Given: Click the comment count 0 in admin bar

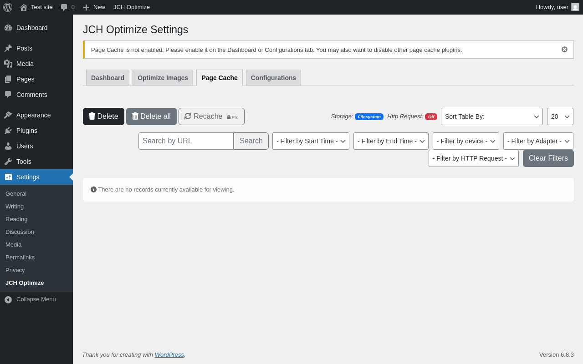Looking at the screenshot, I should [x=73, y=7].
